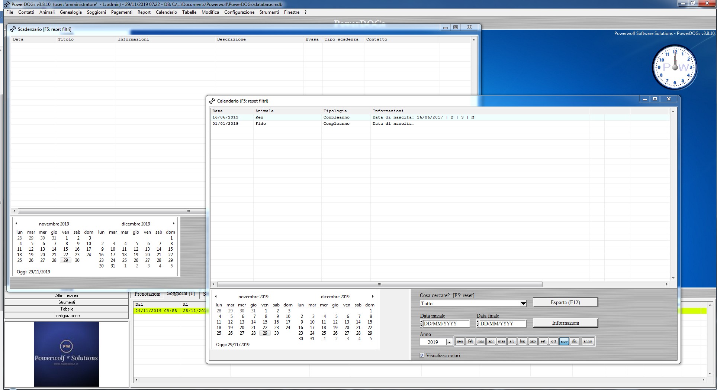This screenshot has height=390, width=717.
Task: Select the gen month toggle button
Action: 460,341
